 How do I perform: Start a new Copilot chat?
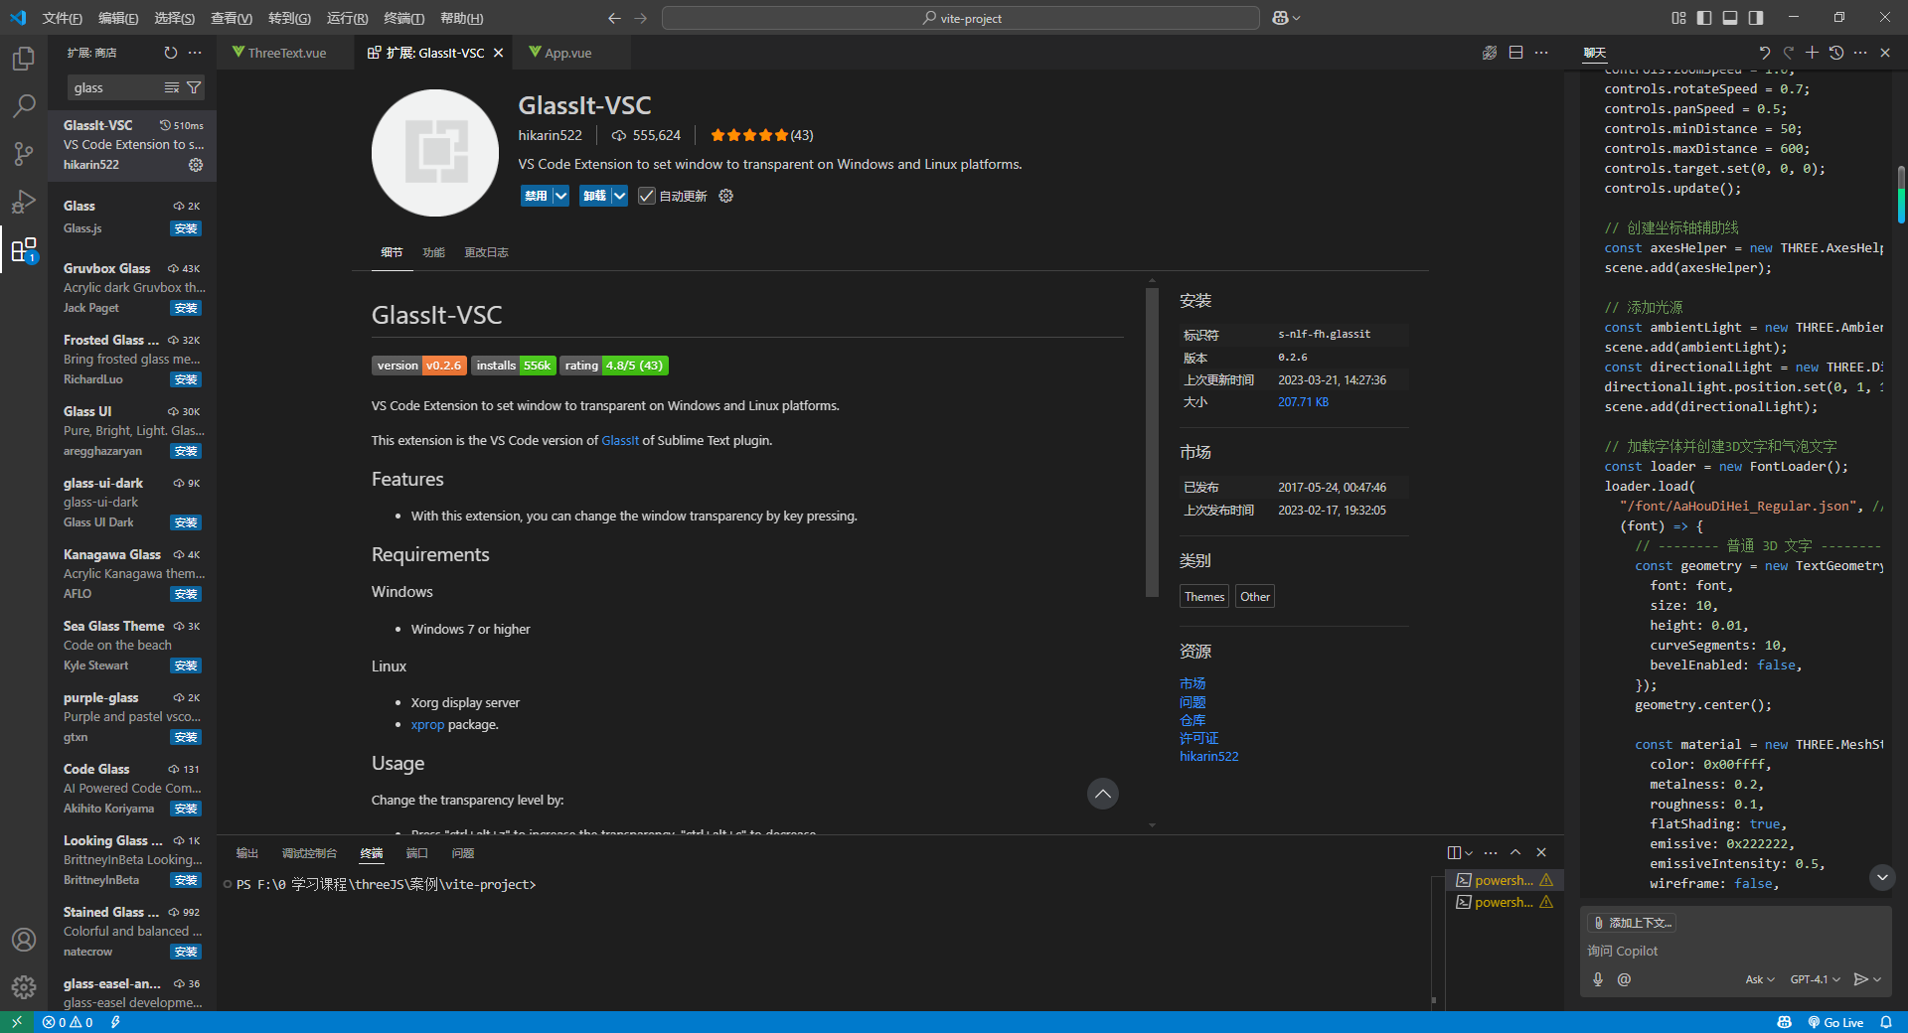(1812, 53)
